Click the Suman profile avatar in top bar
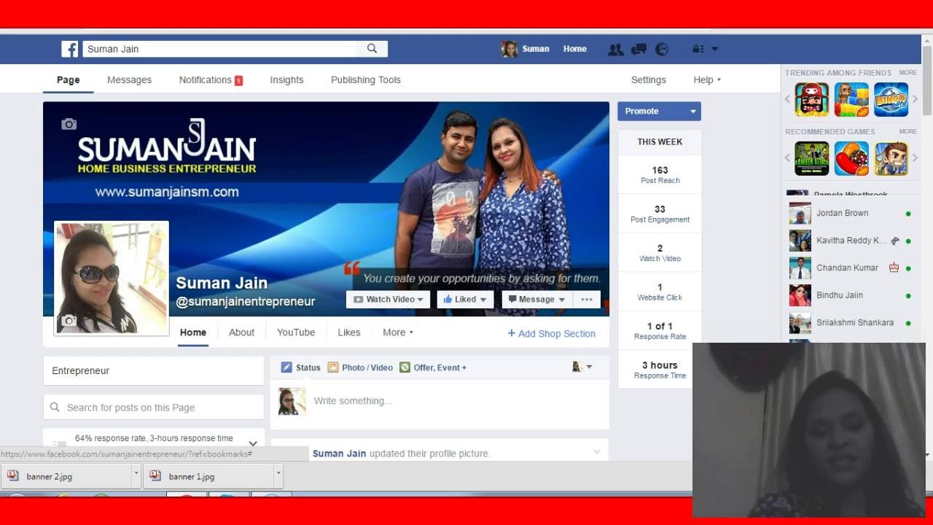The height and width of the screenshot is (525, 933). pos(510,49)
